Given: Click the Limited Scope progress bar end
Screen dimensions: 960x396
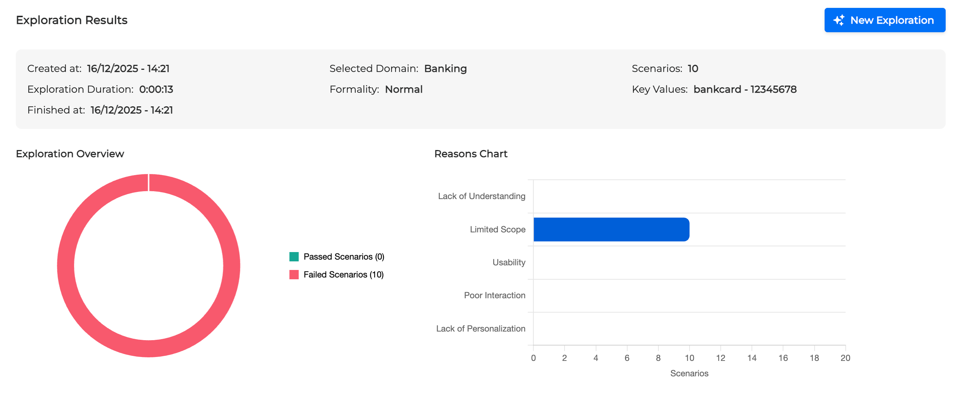Looking at the screenshot, I should [687, 229].
